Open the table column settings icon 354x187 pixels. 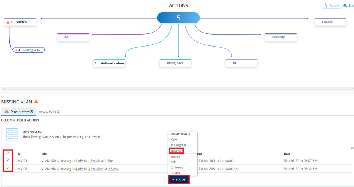pos(352,149)
